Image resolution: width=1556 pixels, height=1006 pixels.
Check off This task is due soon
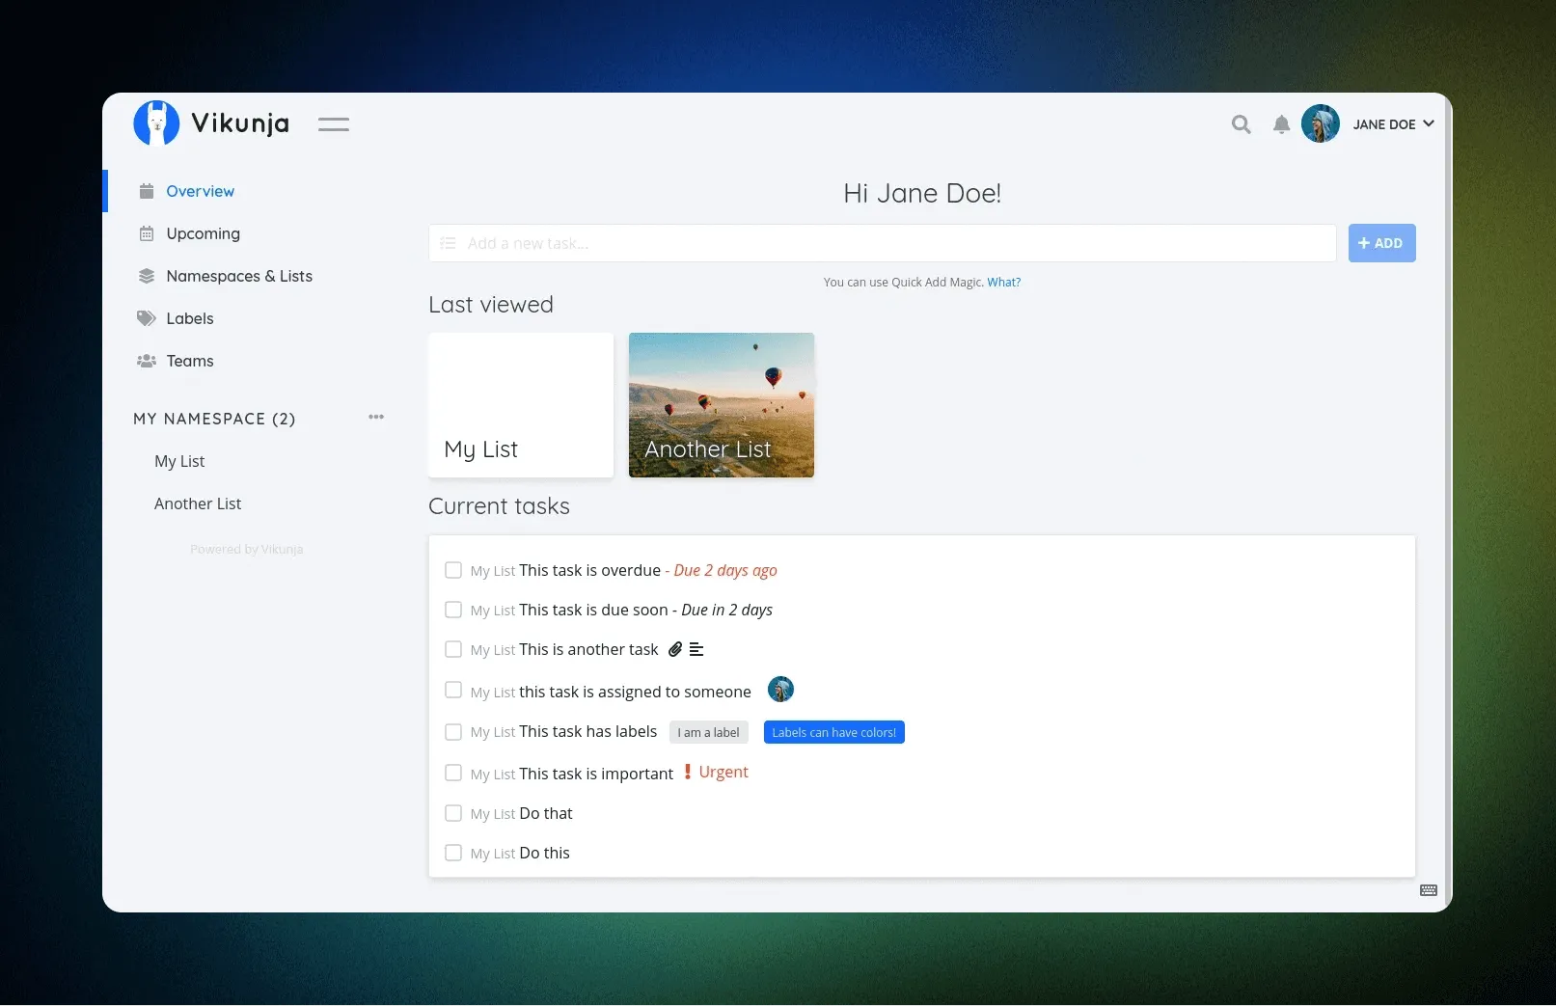[x=453, y=610]
